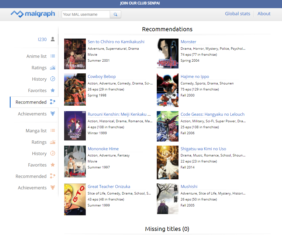Image resolution: width=282 pixels, height=235 pixels.
Task: Click the "43 eps (48 in franchise)" text
Action: click(106, 199)
